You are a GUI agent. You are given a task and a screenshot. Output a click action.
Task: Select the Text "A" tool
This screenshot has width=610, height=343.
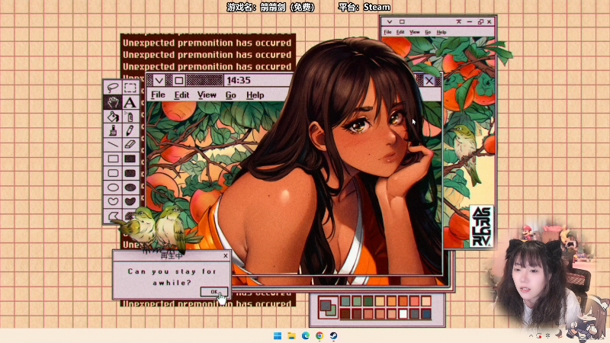(130, 102)
